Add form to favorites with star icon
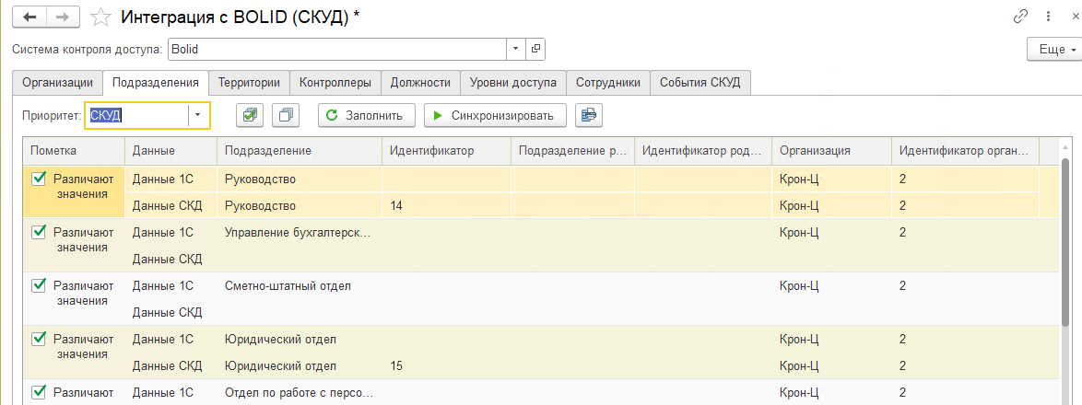The image size is (1082, 405). [x=103, y=17]
